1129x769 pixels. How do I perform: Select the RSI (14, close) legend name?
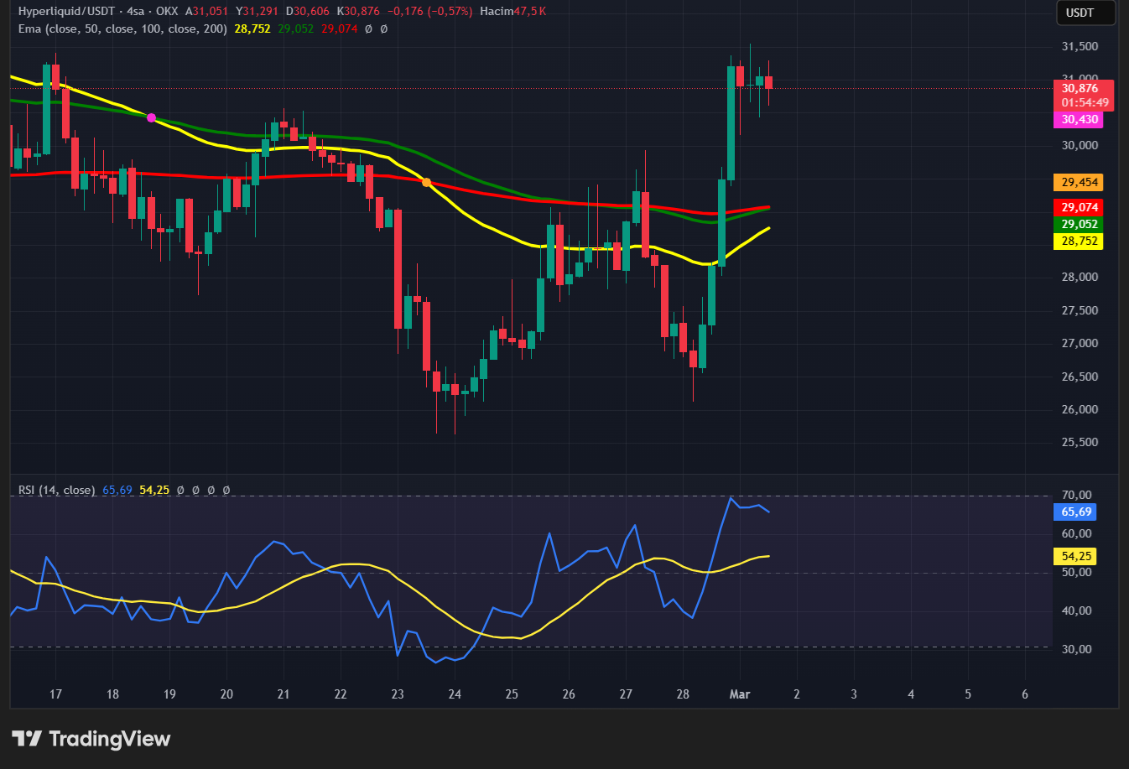point(56,490)
